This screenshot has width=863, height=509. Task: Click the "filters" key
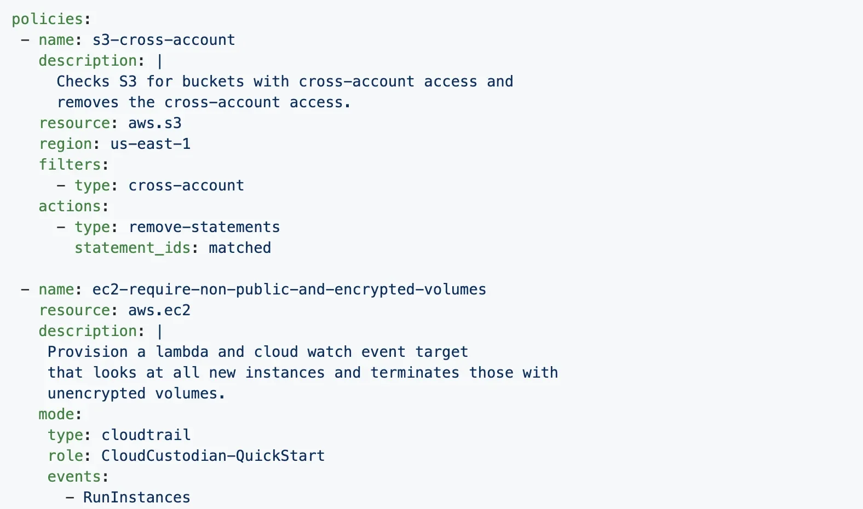[x=70, y=165]
